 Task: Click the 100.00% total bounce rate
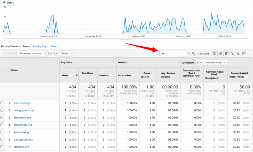(129, 87)
